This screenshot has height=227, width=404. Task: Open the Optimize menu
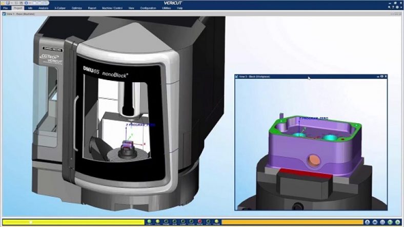pos(76,8)
